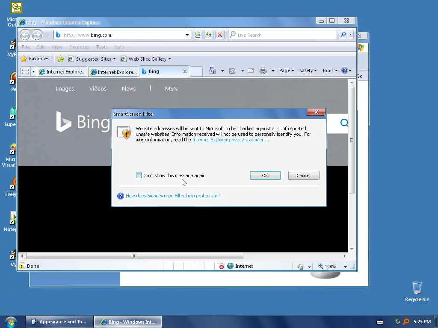Click the keyboard icon in system tray
Viewport: 438px width, 328px height.
click(380, 322)
